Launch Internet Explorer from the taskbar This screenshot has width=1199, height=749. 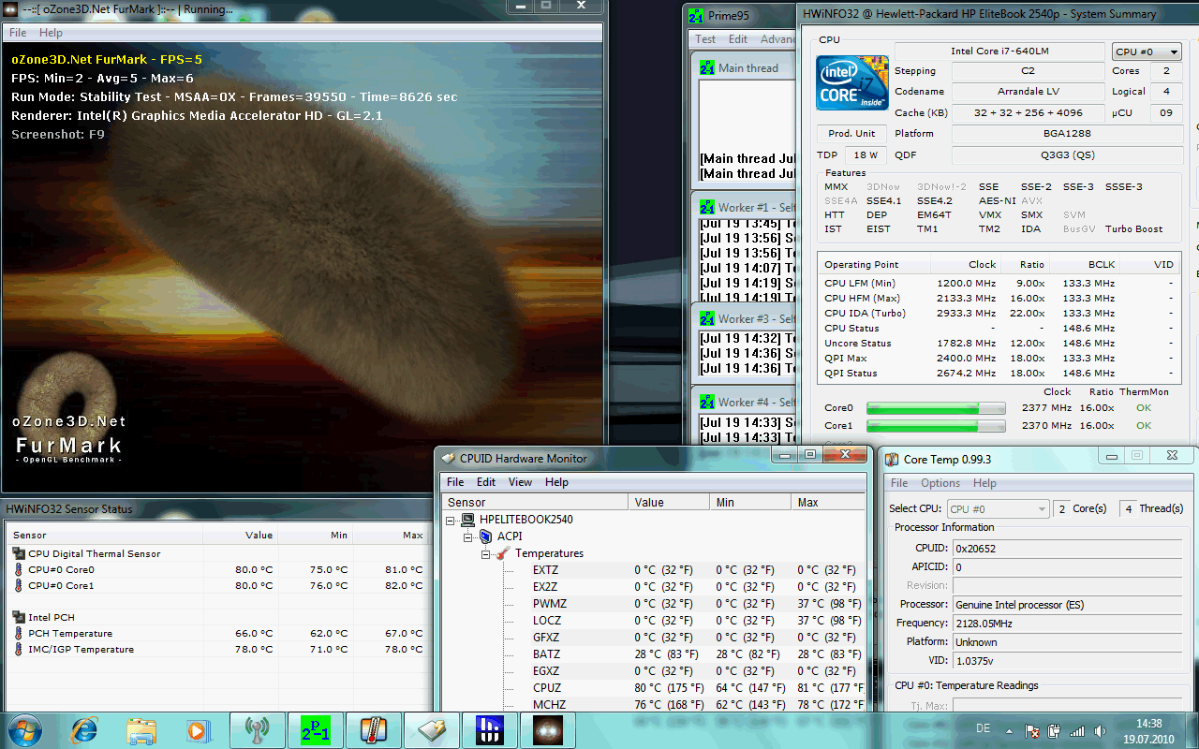(x=84, y=729)
